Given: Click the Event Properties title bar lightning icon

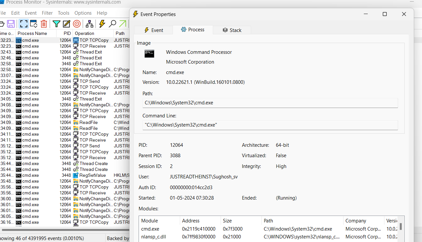Looking at the screenshot, I should click(x=135, y=14).
